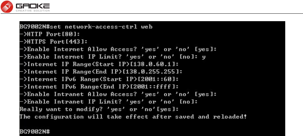Click the configuration will take effect message
The width and height of the screenshot is (303, 136).
point(133,117)
